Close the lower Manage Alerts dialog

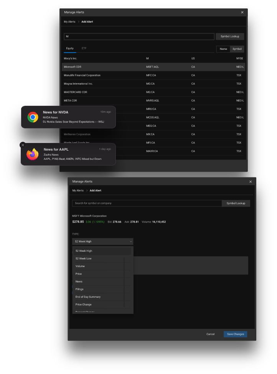coord(251,182)
